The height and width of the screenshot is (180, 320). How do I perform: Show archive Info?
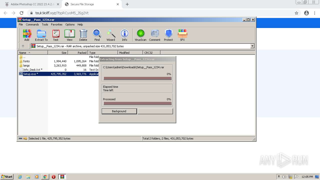click(124, 35)
